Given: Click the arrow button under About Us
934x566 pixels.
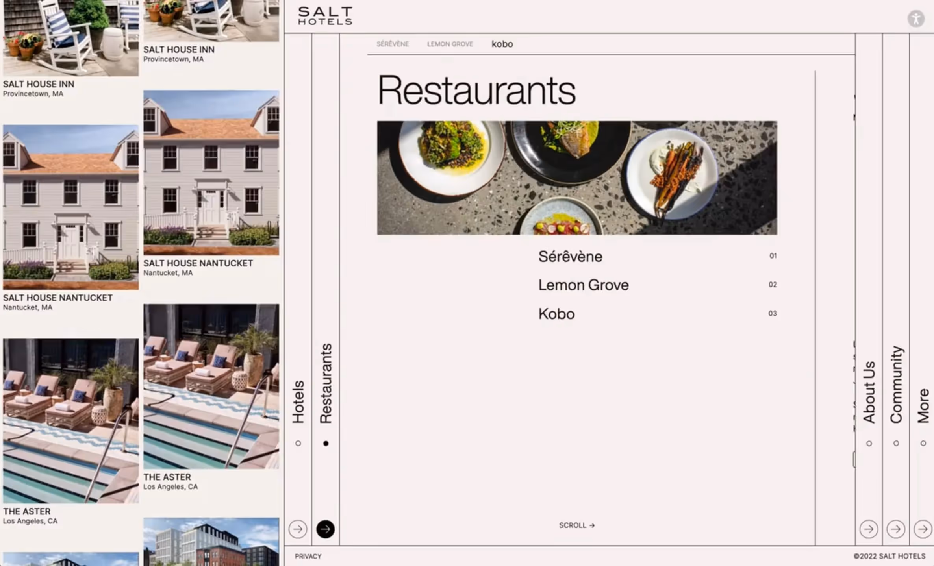Looking at the screenshot, I should coord(869,529).
